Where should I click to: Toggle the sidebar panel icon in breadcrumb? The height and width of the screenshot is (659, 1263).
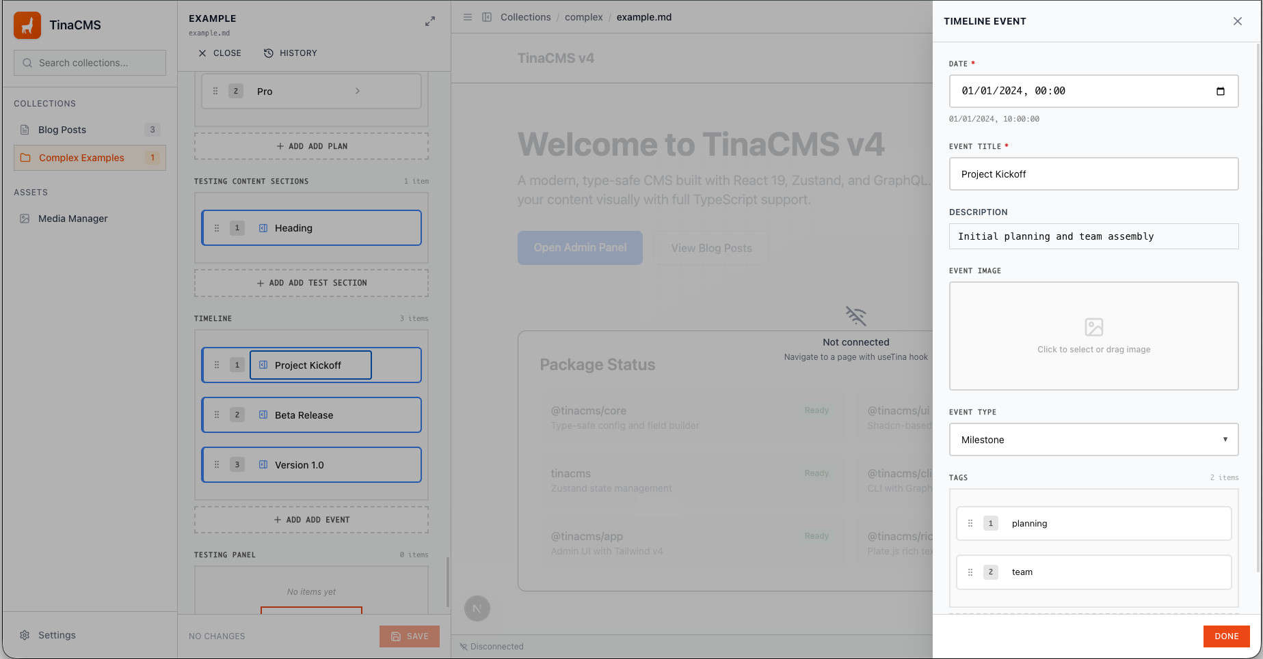click(487, 17)
